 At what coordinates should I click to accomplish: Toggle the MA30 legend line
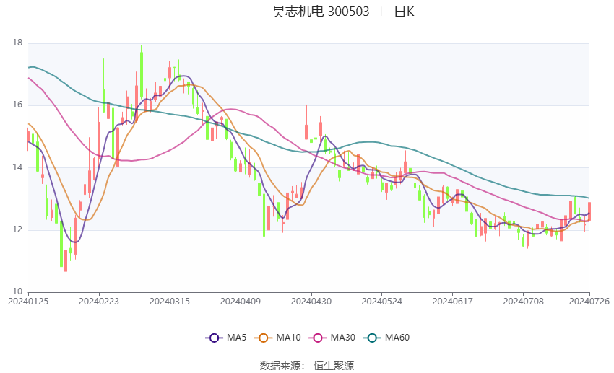tap(332, 338)
